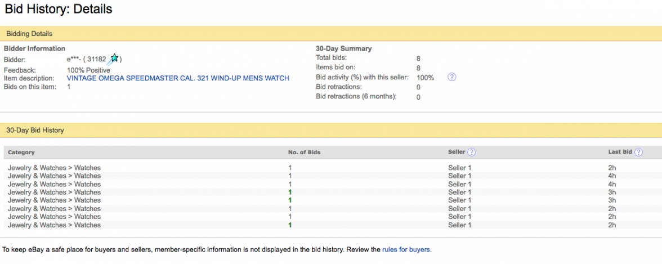Click the 100% Positive feedback text

(x=88, y=70)
